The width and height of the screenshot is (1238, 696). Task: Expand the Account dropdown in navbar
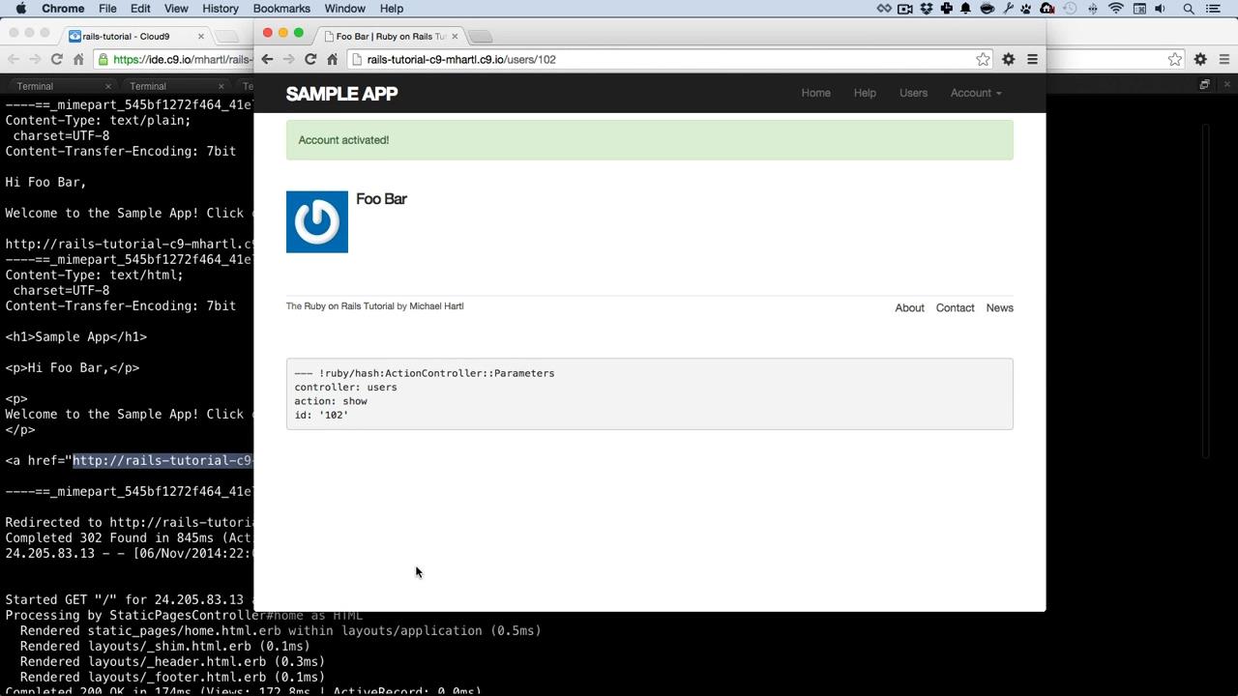(976, 93)
